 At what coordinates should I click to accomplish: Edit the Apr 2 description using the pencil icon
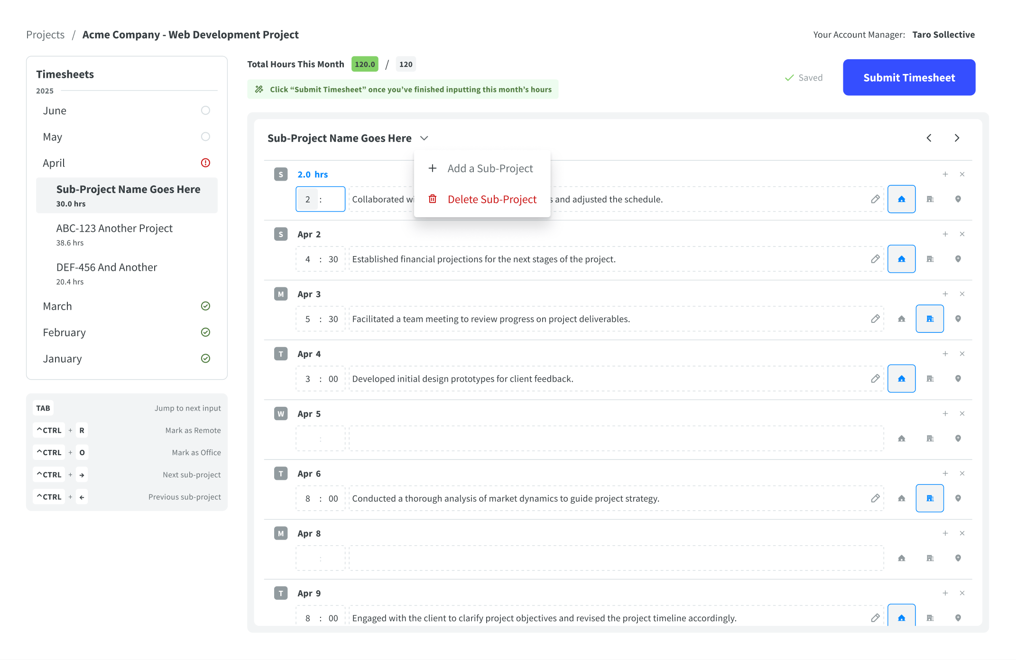point(875,259)
